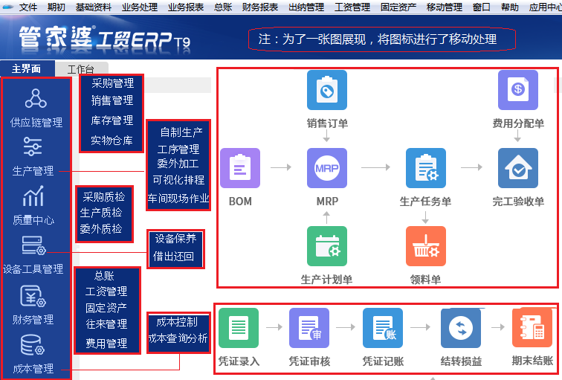Open the 基础资料 menu

[x=94, y=7]
